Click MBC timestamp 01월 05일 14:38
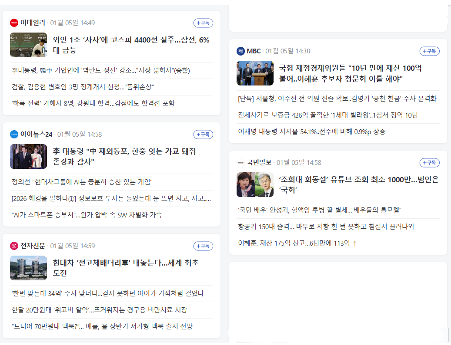Image resolution: width=451 pixels, height=345 pixels. coord(287,51)
